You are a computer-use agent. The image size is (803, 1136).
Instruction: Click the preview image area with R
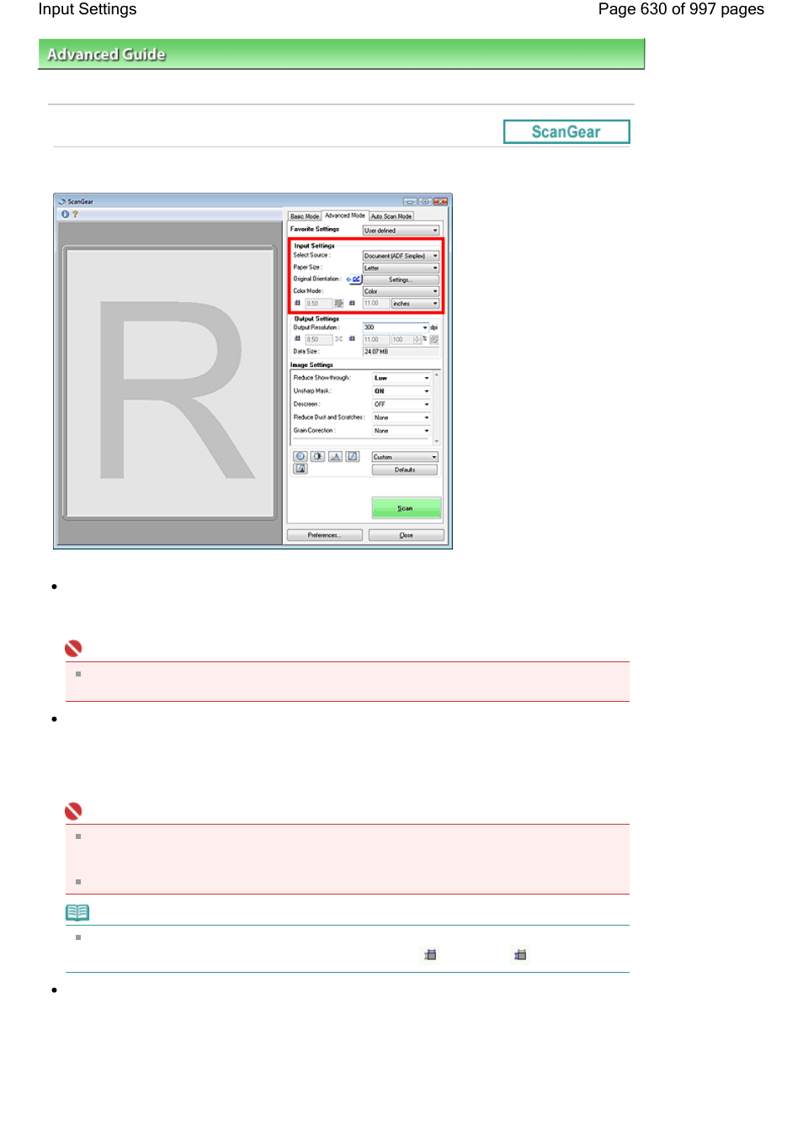coord(170,383)
